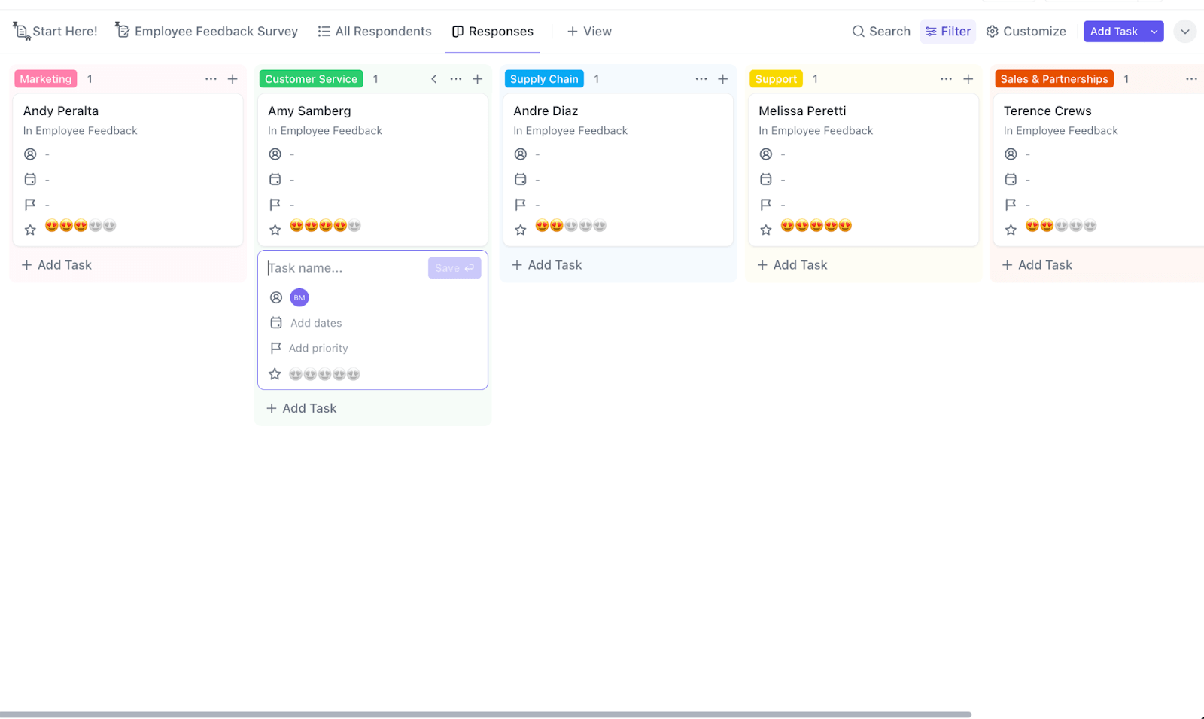The image size is (1204, 719).
Task: Click Add Task under Customer Service column
Action: pos(301,408)
